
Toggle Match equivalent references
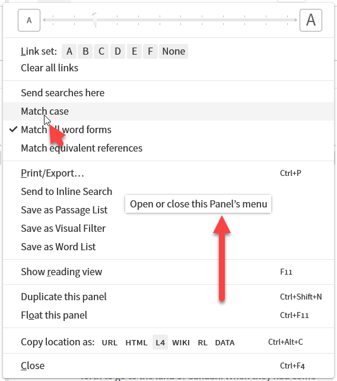coord(168,148)
